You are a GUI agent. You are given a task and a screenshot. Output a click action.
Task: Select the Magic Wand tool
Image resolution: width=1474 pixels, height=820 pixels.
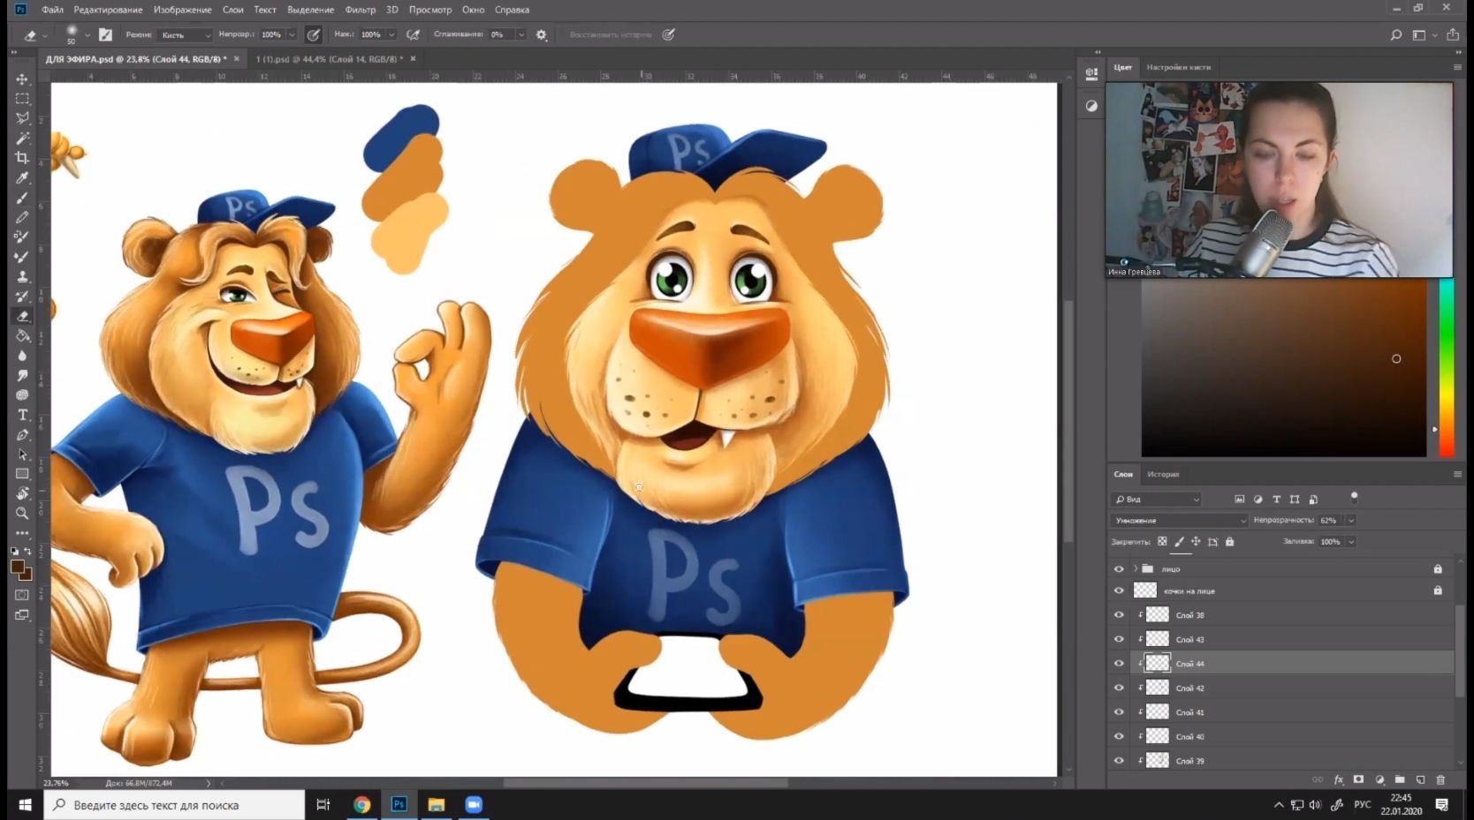click(x=22, y=138)
